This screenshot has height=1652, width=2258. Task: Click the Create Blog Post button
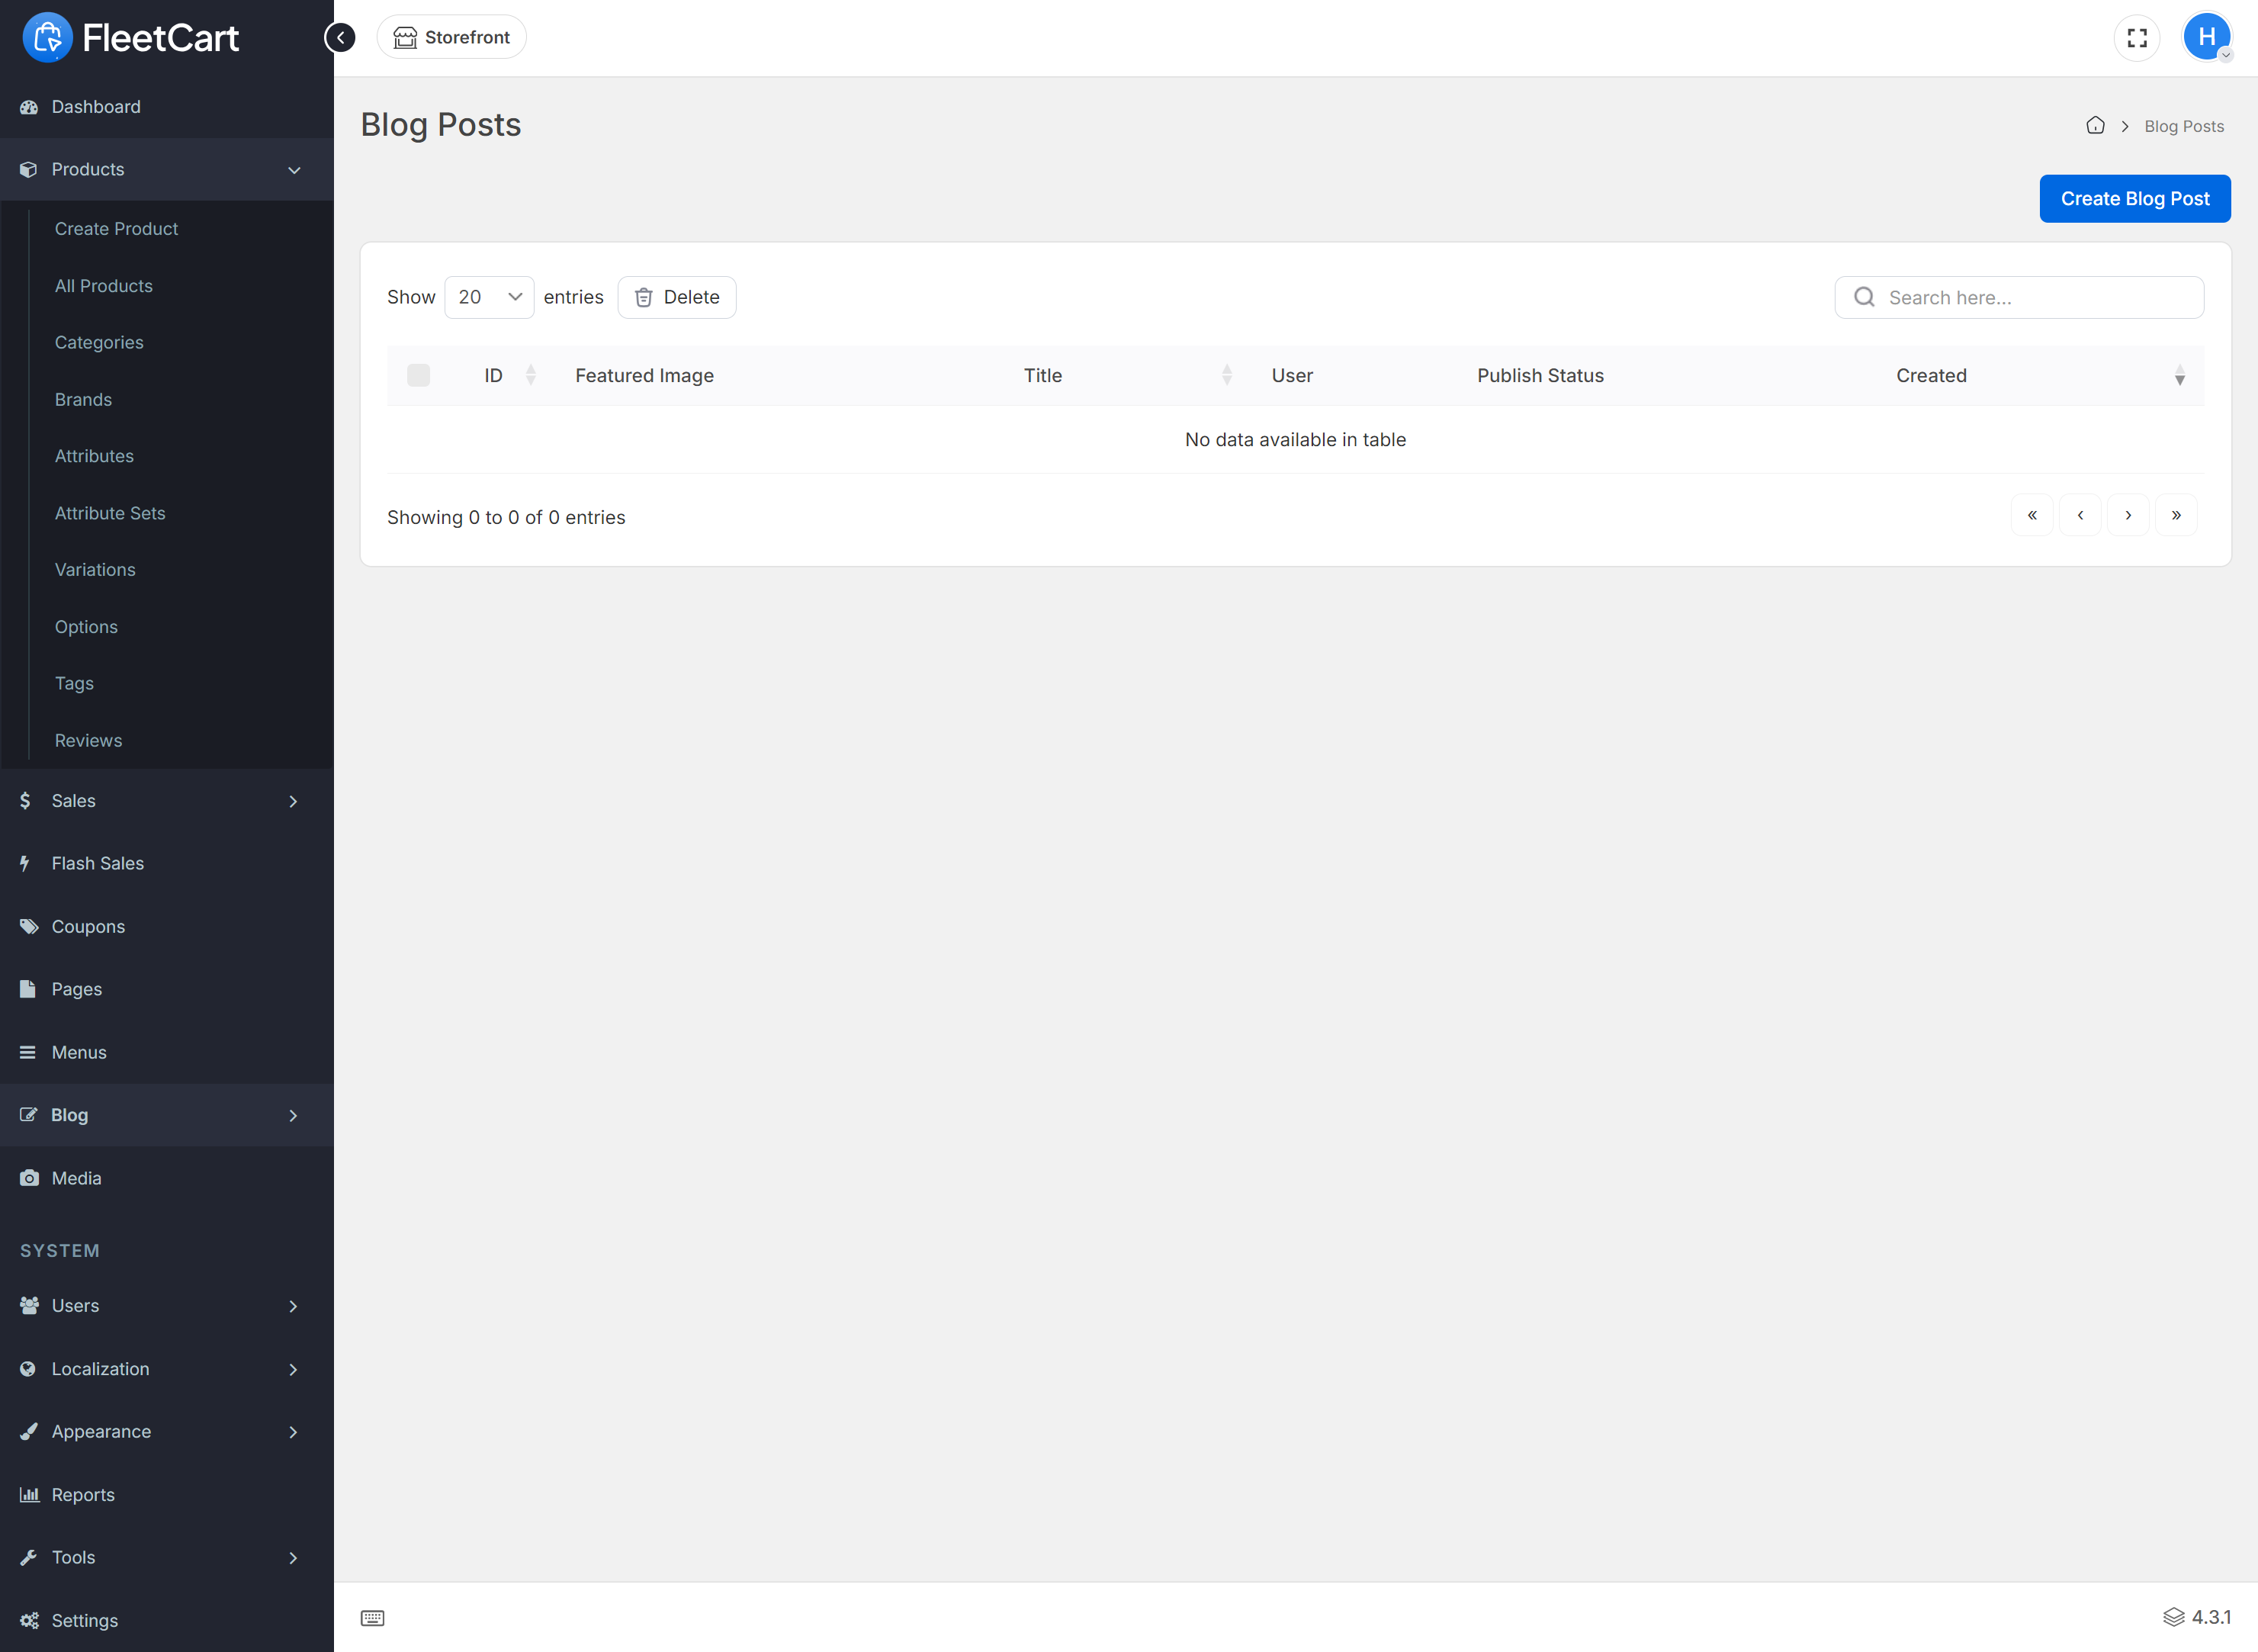[2134, 199]
